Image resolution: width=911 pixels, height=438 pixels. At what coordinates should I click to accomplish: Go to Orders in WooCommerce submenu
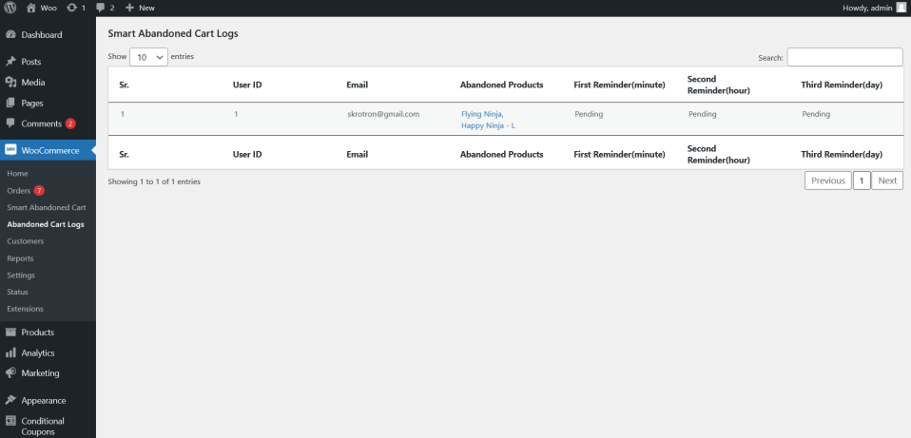click(x=19, y=191)
